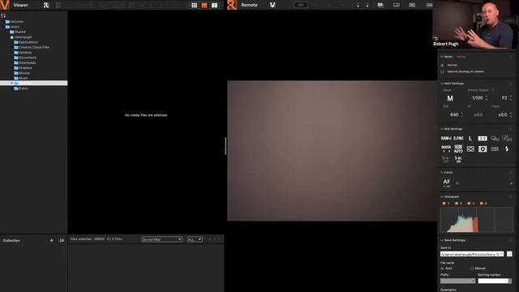Screen dimensions: 519x292
Task: Open the Do not filter dropdown
Action: click(162, 239)
